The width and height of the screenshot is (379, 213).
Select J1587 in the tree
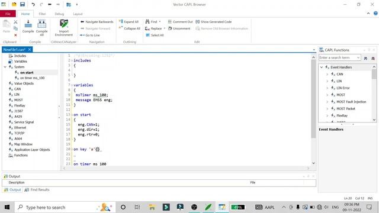pos(18,111)
